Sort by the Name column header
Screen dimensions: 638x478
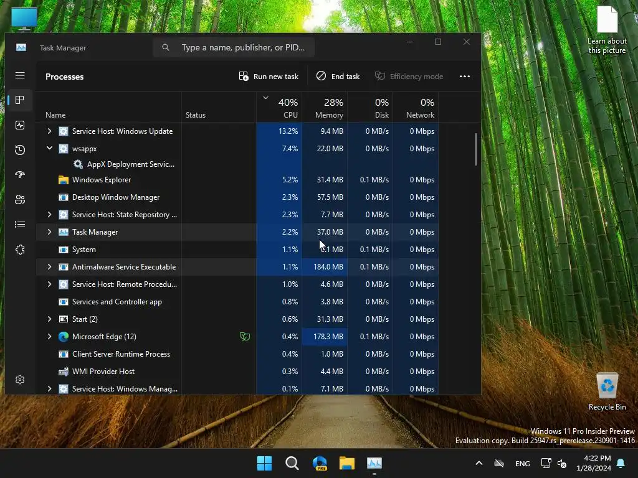pyautogui.click(x=108, y=107)
